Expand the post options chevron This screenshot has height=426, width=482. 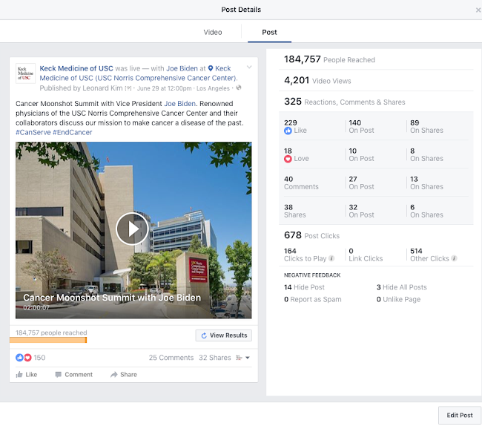[249, 67]
